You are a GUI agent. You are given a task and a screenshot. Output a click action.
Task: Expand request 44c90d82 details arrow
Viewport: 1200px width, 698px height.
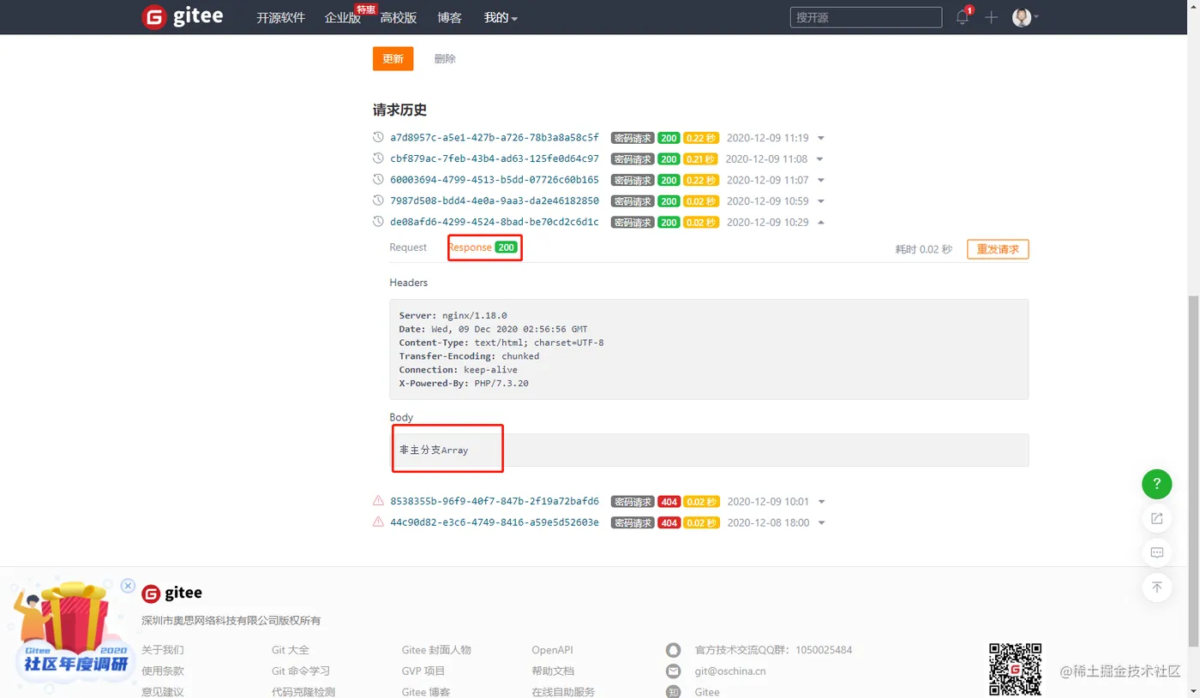click(x=821, y=523)
